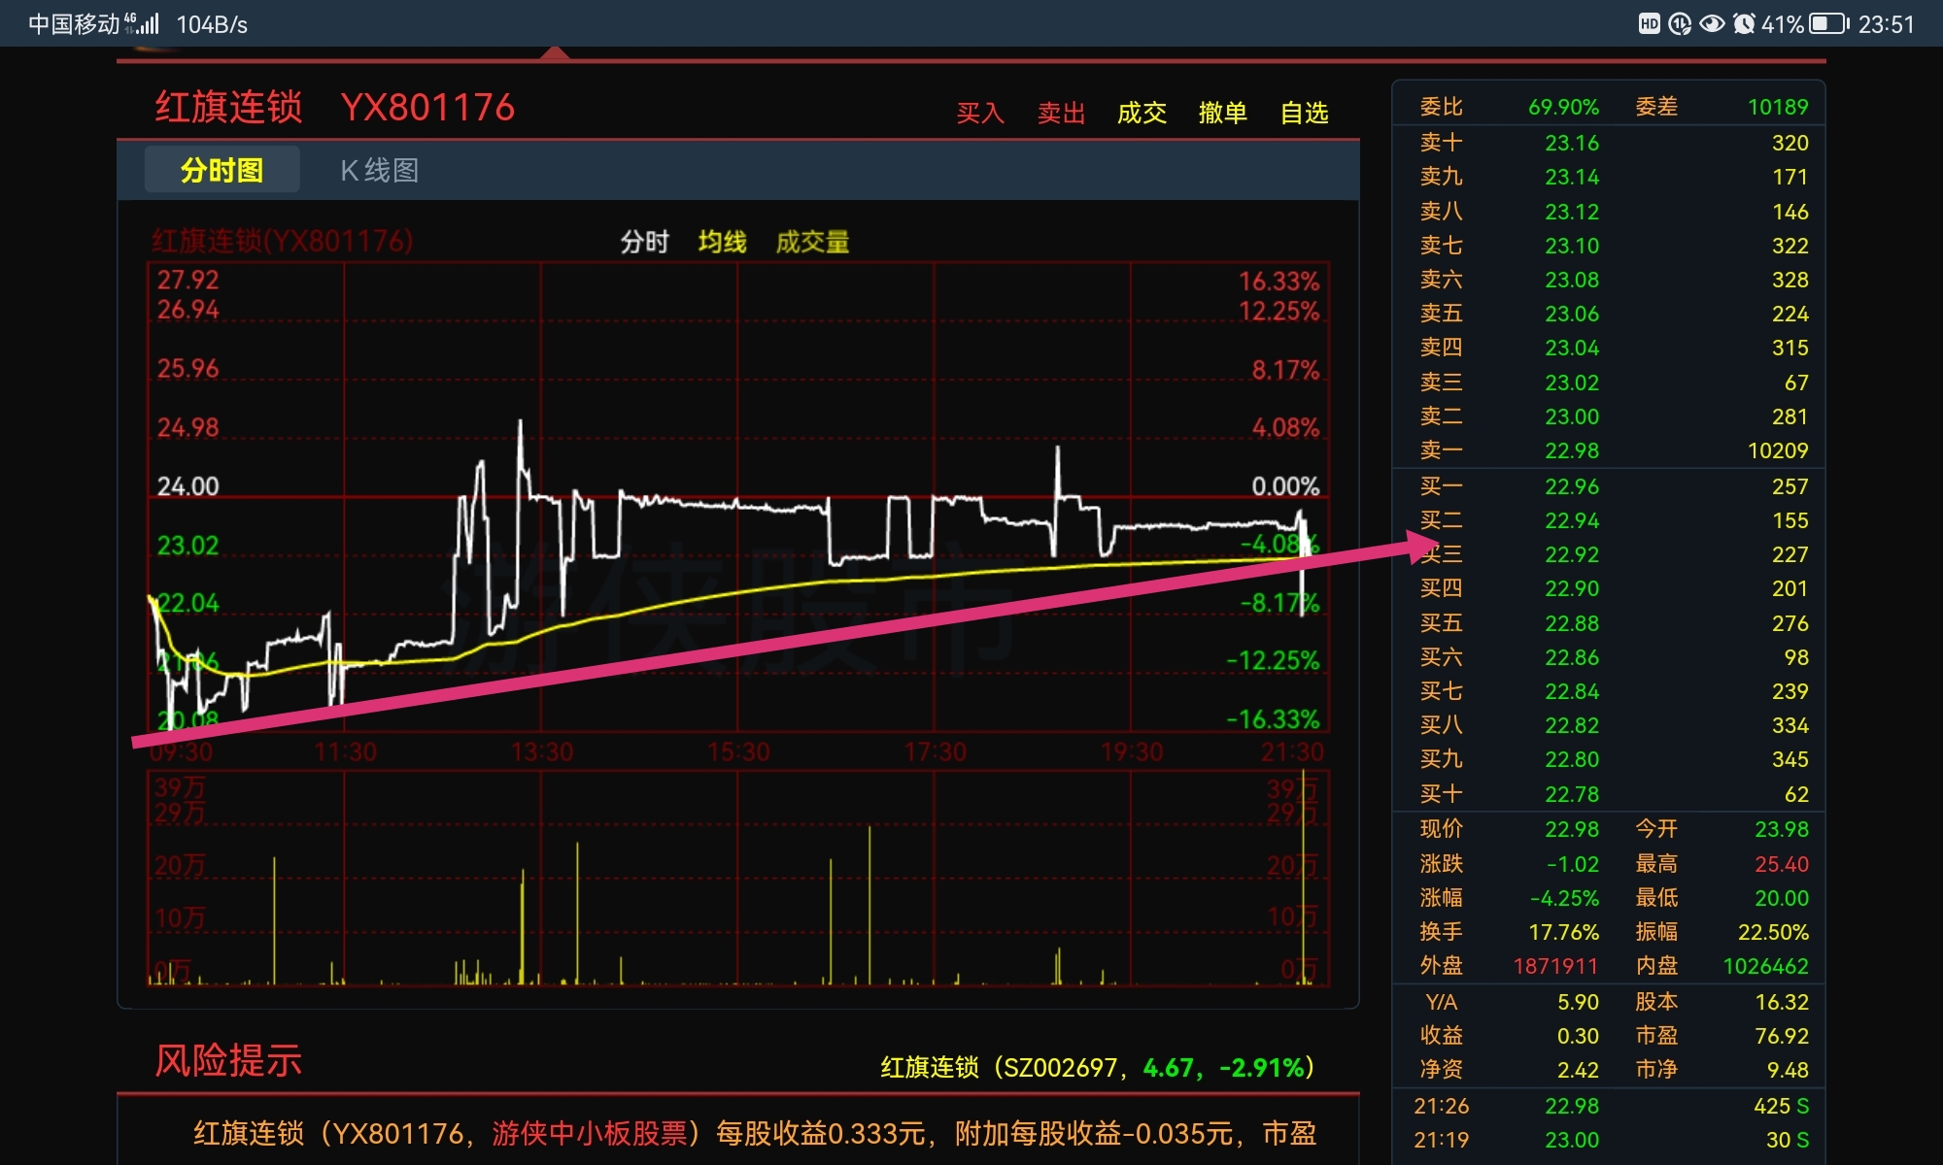The image size is (1943, 1165).
Task: Toggle the 分时 line legend
Action: (645, 242)
